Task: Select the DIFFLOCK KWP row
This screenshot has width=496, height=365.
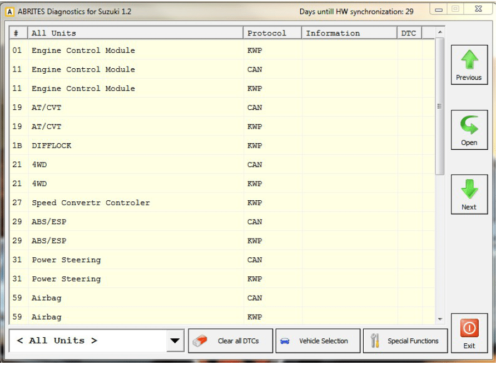Action: (133, 146)
